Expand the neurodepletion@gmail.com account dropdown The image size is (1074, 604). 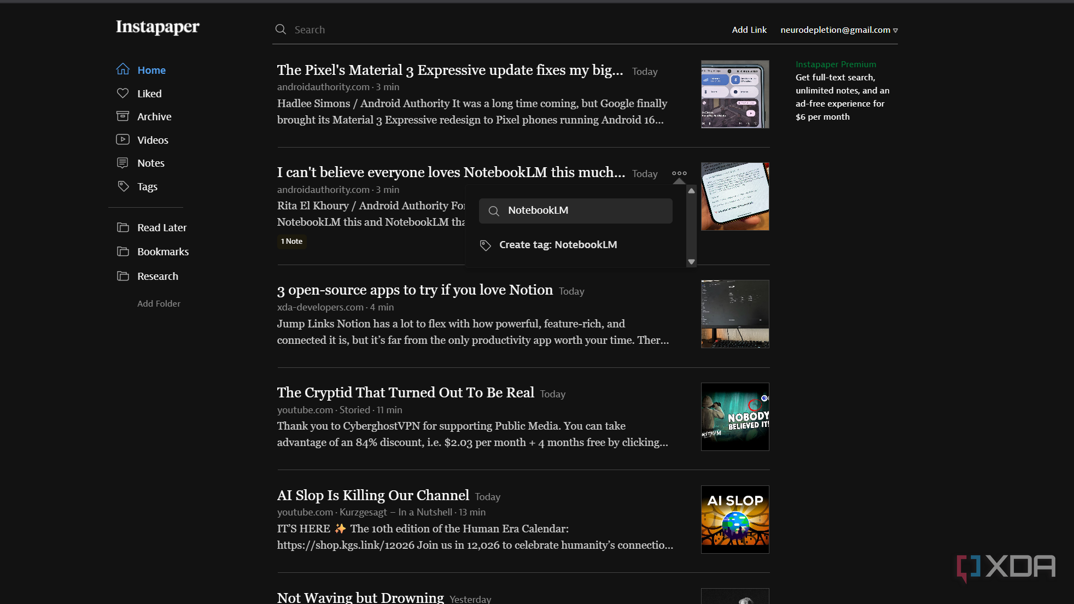(x=839, y=30)
